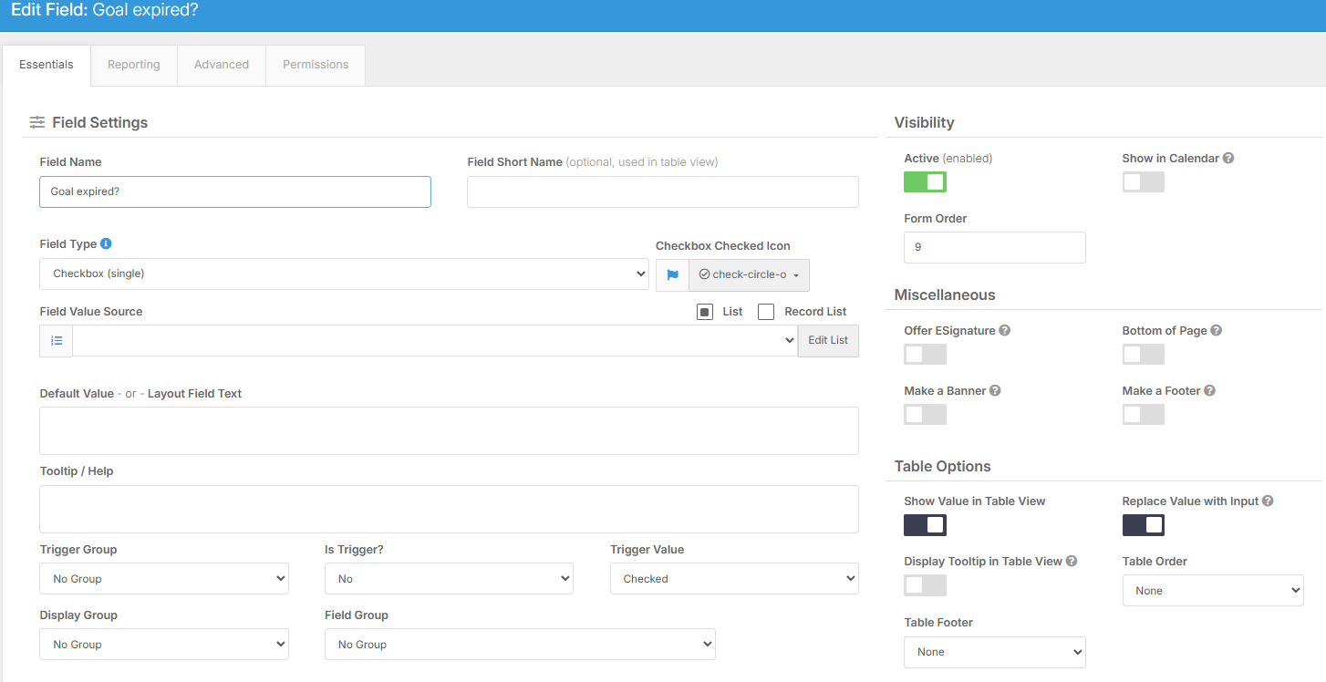Open the Field Type dropdown
The width and height of the screenshot is (1326, 682).
(x=344, y=274)
